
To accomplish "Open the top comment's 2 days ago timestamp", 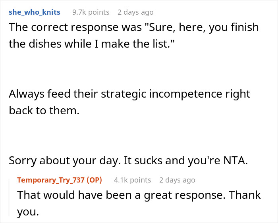I will click(135, 12).
